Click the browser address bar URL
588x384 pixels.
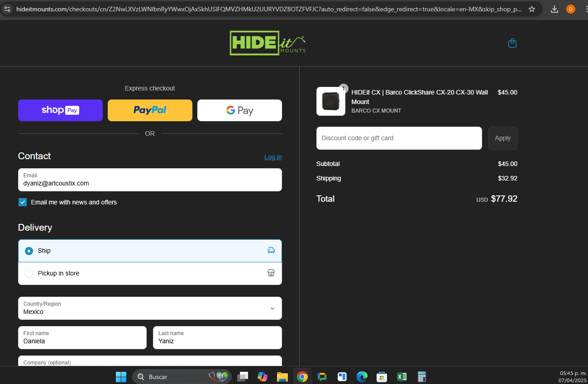[x=268, y=9]
